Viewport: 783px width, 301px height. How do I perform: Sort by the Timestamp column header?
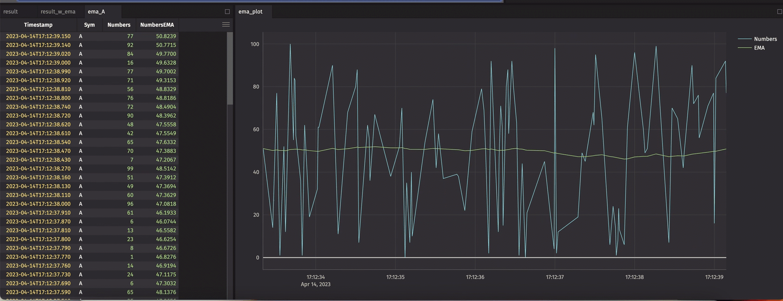point(38,25)
